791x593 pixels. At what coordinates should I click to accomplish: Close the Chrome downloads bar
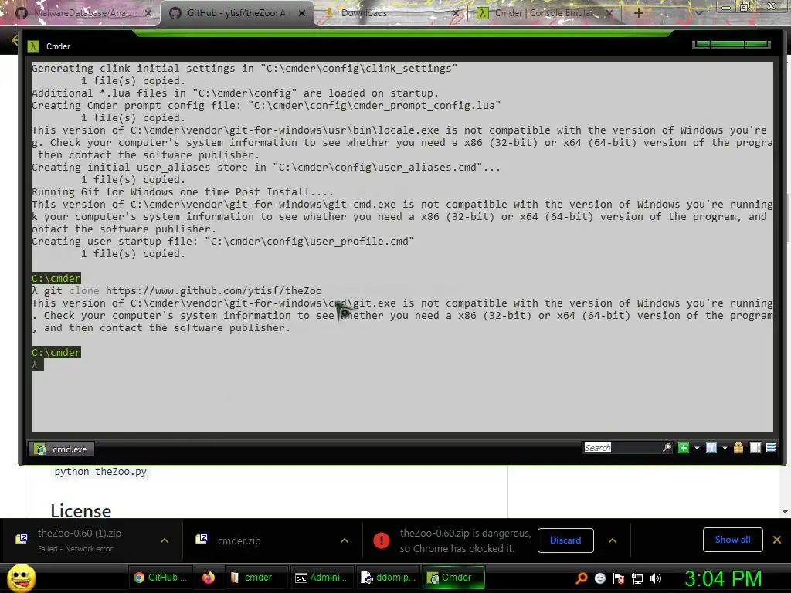tap(777, 540)
